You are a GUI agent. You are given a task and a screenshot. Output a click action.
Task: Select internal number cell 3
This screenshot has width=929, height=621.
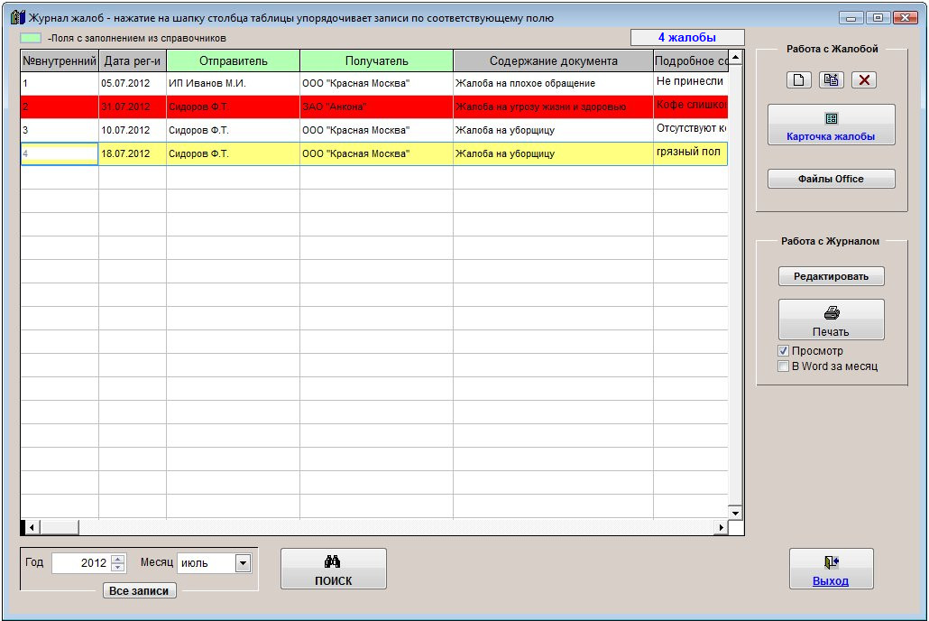(60, 130)
